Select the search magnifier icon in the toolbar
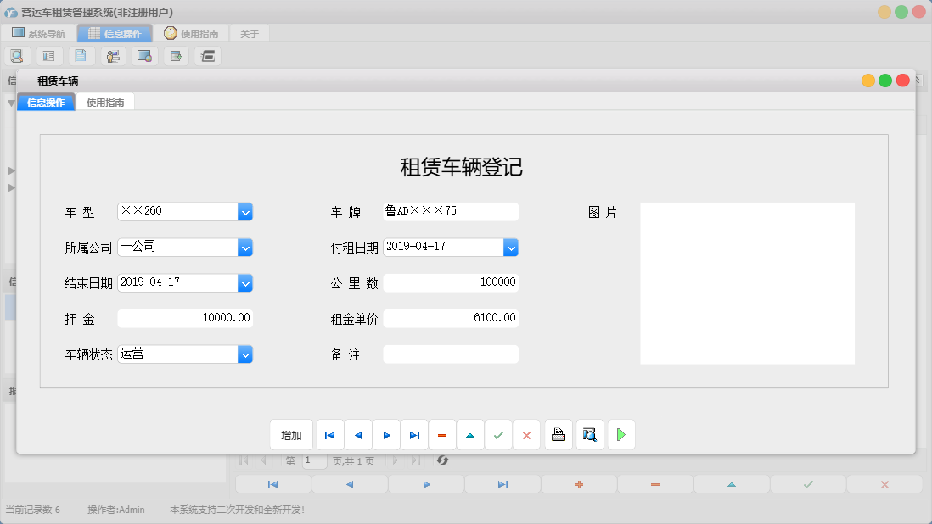This screenshot has height=524, width=932. 17,55
